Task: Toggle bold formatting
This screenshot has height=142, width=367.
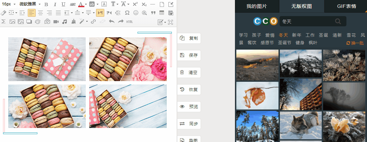Action: (46, 4)
